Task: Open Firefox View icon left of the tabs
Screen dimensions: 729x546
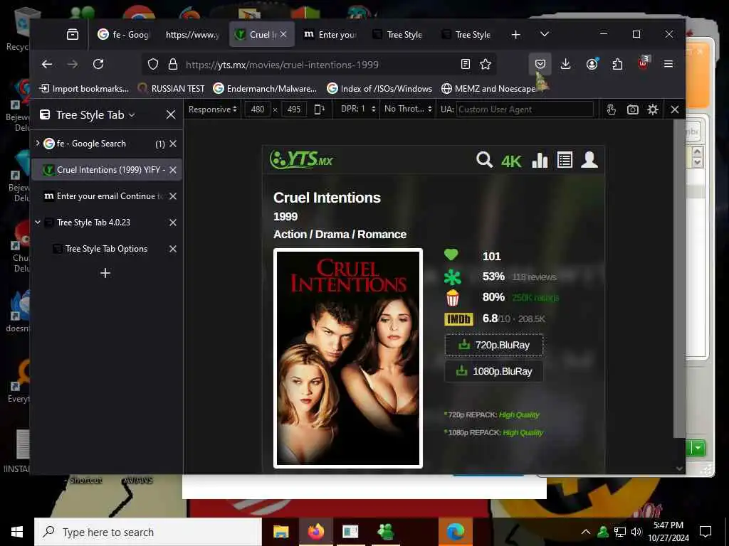Action: [73, 34]
